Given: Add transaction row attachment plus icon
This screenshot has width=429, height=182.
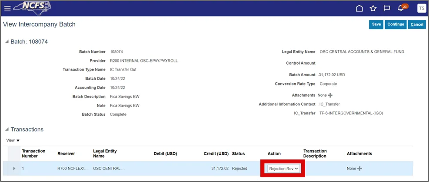Looking at the screenshot, I should click(359, 169).
